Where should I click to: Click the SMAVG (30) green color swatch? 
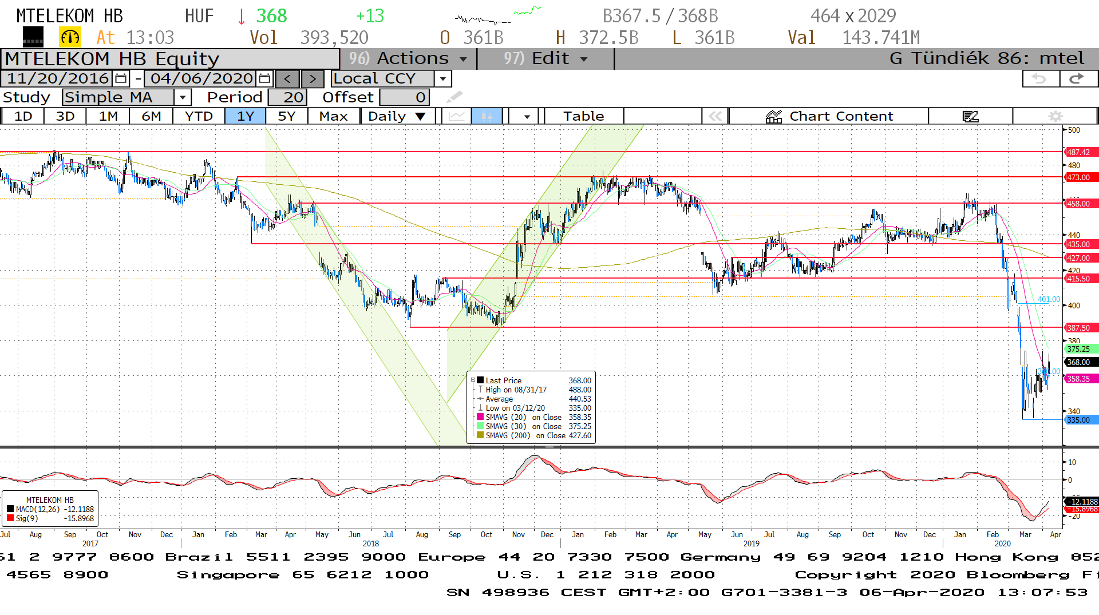tap(481, 426)
